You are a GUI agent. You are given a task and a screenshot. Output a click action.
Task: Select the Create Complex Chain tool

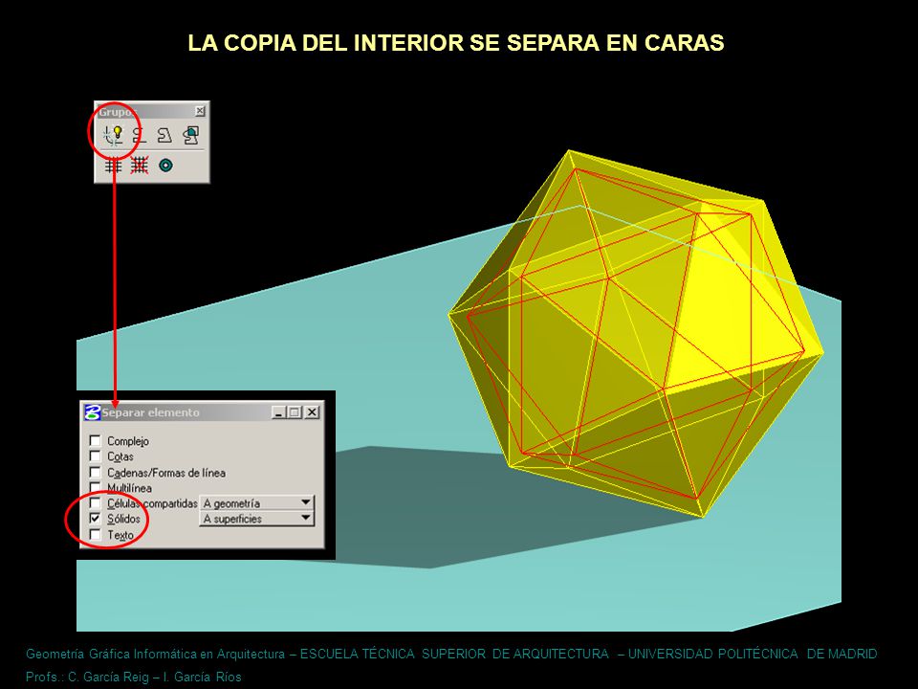pyautogui.click(x=139, y=135)
